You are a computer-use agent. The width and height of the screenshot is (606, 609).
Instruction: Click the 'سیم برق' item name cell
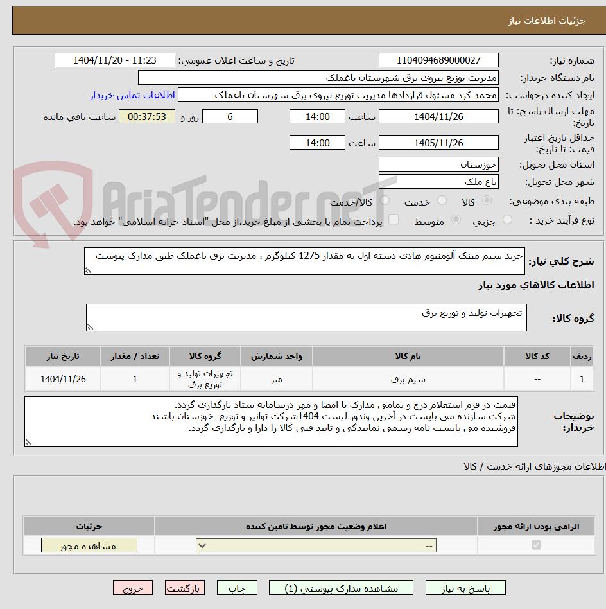click(408, 379)
